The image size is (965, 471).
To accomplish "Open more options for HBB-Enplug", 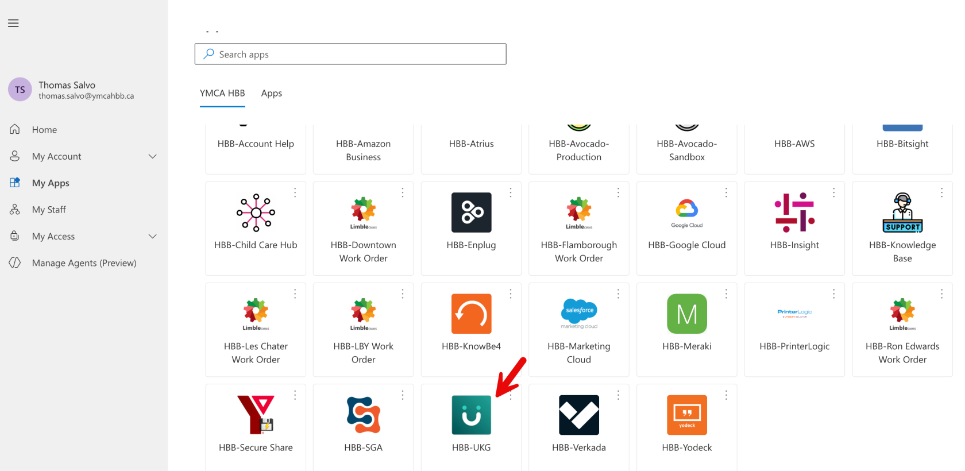I will 511,192.
